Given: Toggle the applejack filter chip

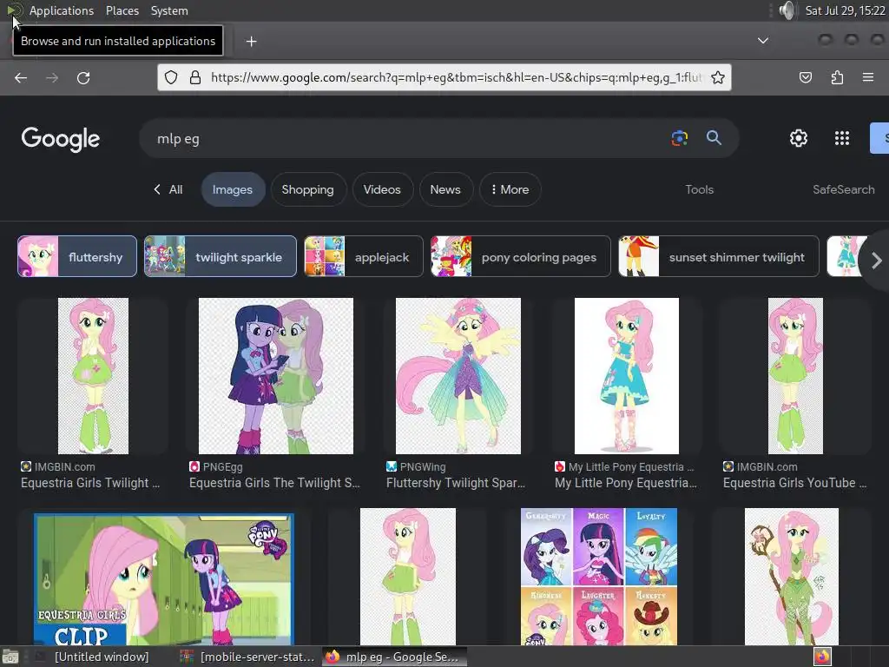Looking at the screenshot, I should [x=364, y=256].
